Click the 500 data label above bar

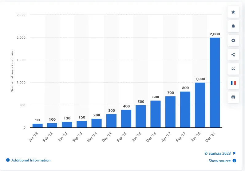click(141, 102)
